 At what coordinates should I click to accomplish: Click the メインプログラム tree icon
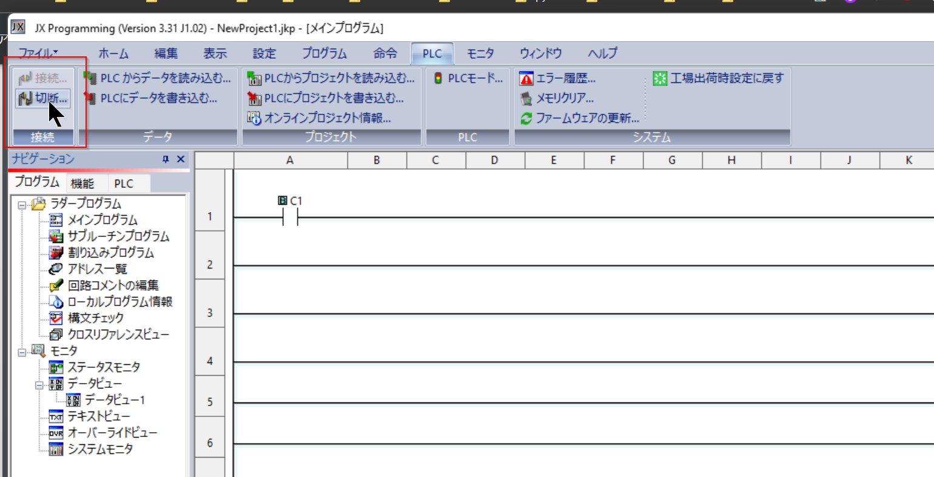pos(56,219)
